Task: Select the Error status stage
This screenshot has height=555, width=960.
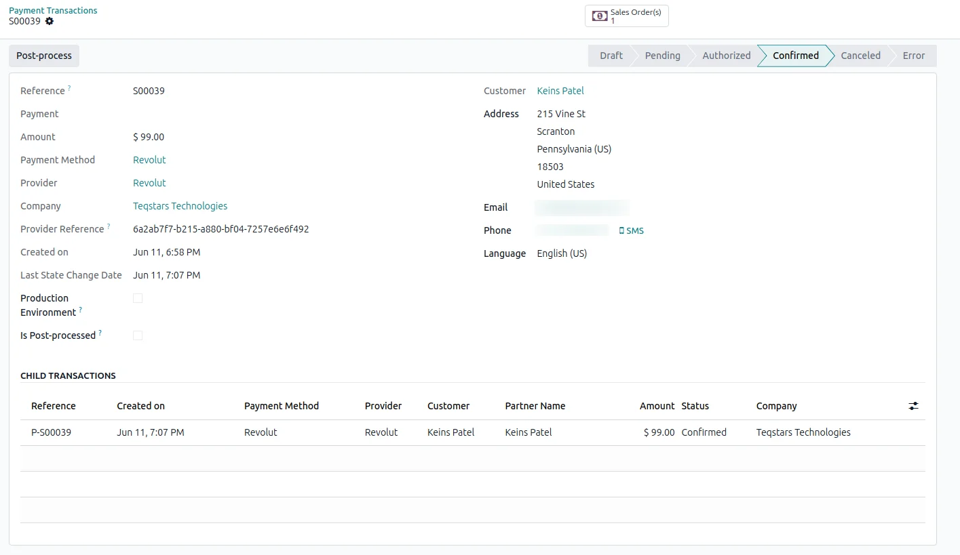Action: pos(913,56)
